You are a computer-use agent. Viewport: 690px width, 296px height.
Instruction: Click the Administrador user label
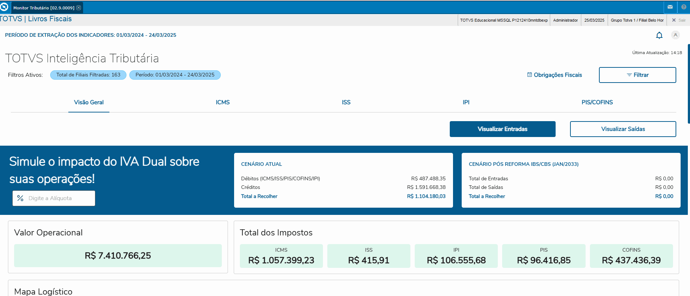click(x=565, y=20)
